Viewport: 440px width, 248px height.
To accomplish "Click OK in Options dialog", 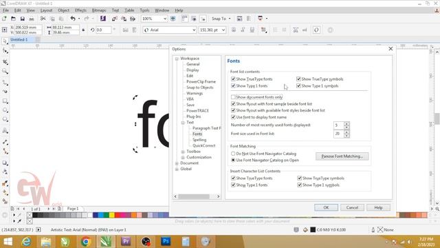I will (326, 207).
